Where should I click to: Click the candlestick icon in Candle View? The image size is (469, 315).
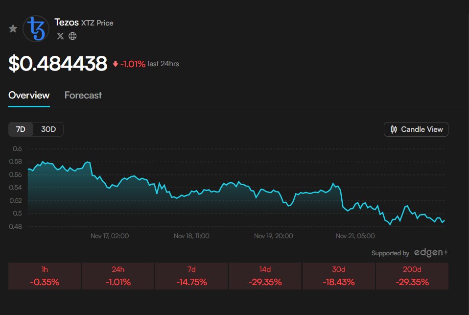pos(393,129)
